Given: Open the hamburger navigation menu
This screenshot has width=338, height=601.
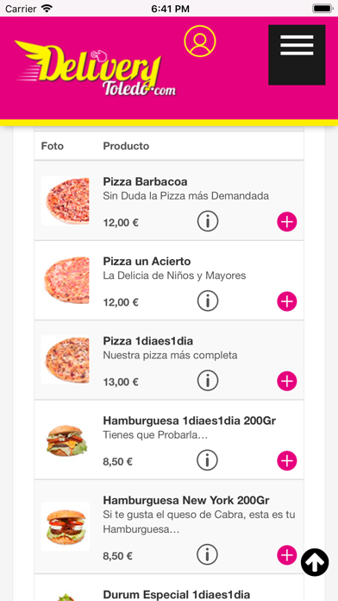Looking at the screenshot, I should [297, 54].
